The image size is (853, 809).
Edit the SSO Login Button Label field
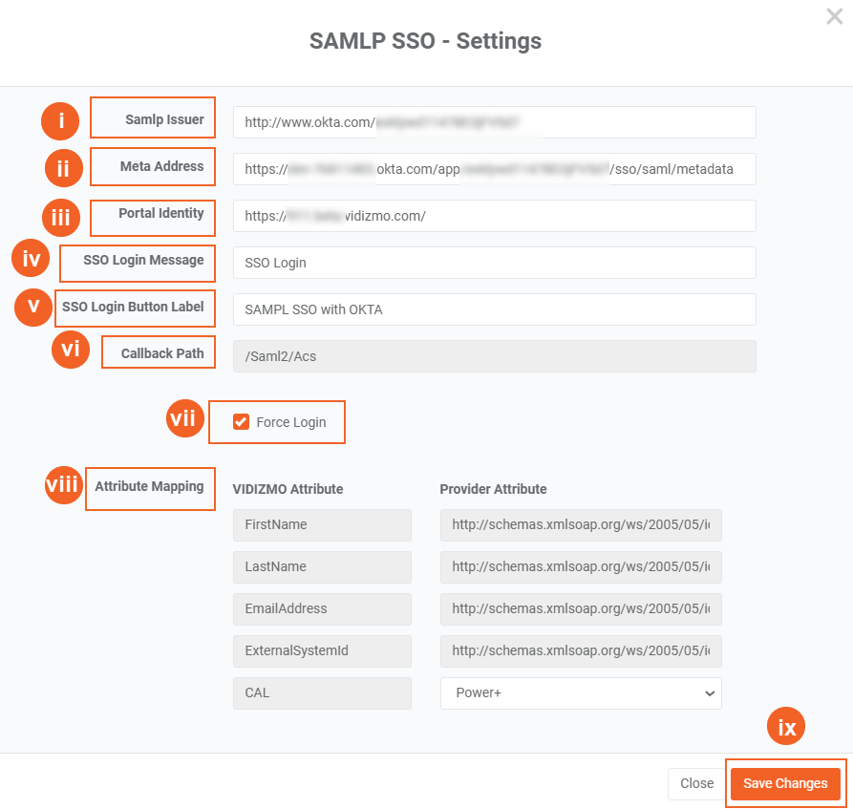pyautogui.click(x=494, y=309)
